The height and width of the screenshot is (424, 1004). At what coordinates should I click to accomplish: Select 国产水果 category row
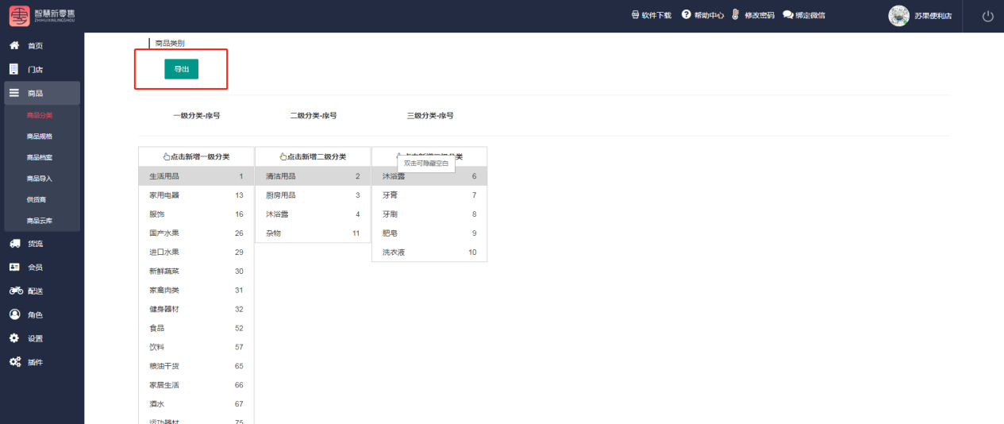pos(196,233)
